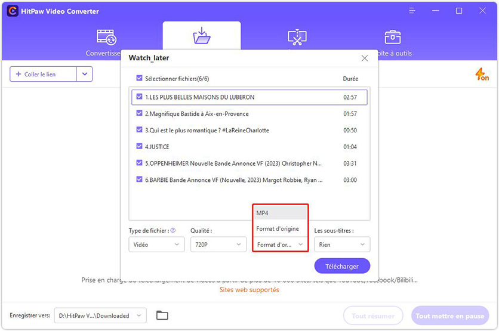Click the Télécharger button
This screenshot has width=499, height=331.
tap(342, 266)
